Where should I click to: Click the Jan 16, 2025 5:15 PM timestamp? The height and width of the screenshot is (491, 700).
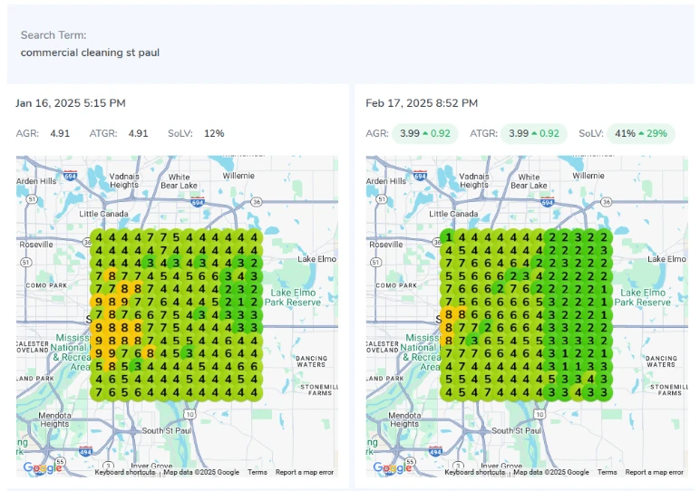pyautogui.click(x=71, y=103)
